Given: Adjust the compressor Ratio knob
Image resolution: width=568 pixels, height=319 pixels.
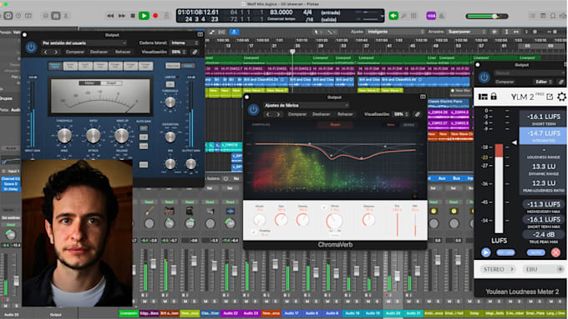Looking at the screenshot, I should coord(93,135).
